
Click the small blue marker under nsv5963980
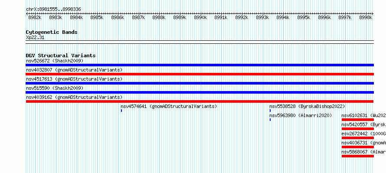coord(270,120)
